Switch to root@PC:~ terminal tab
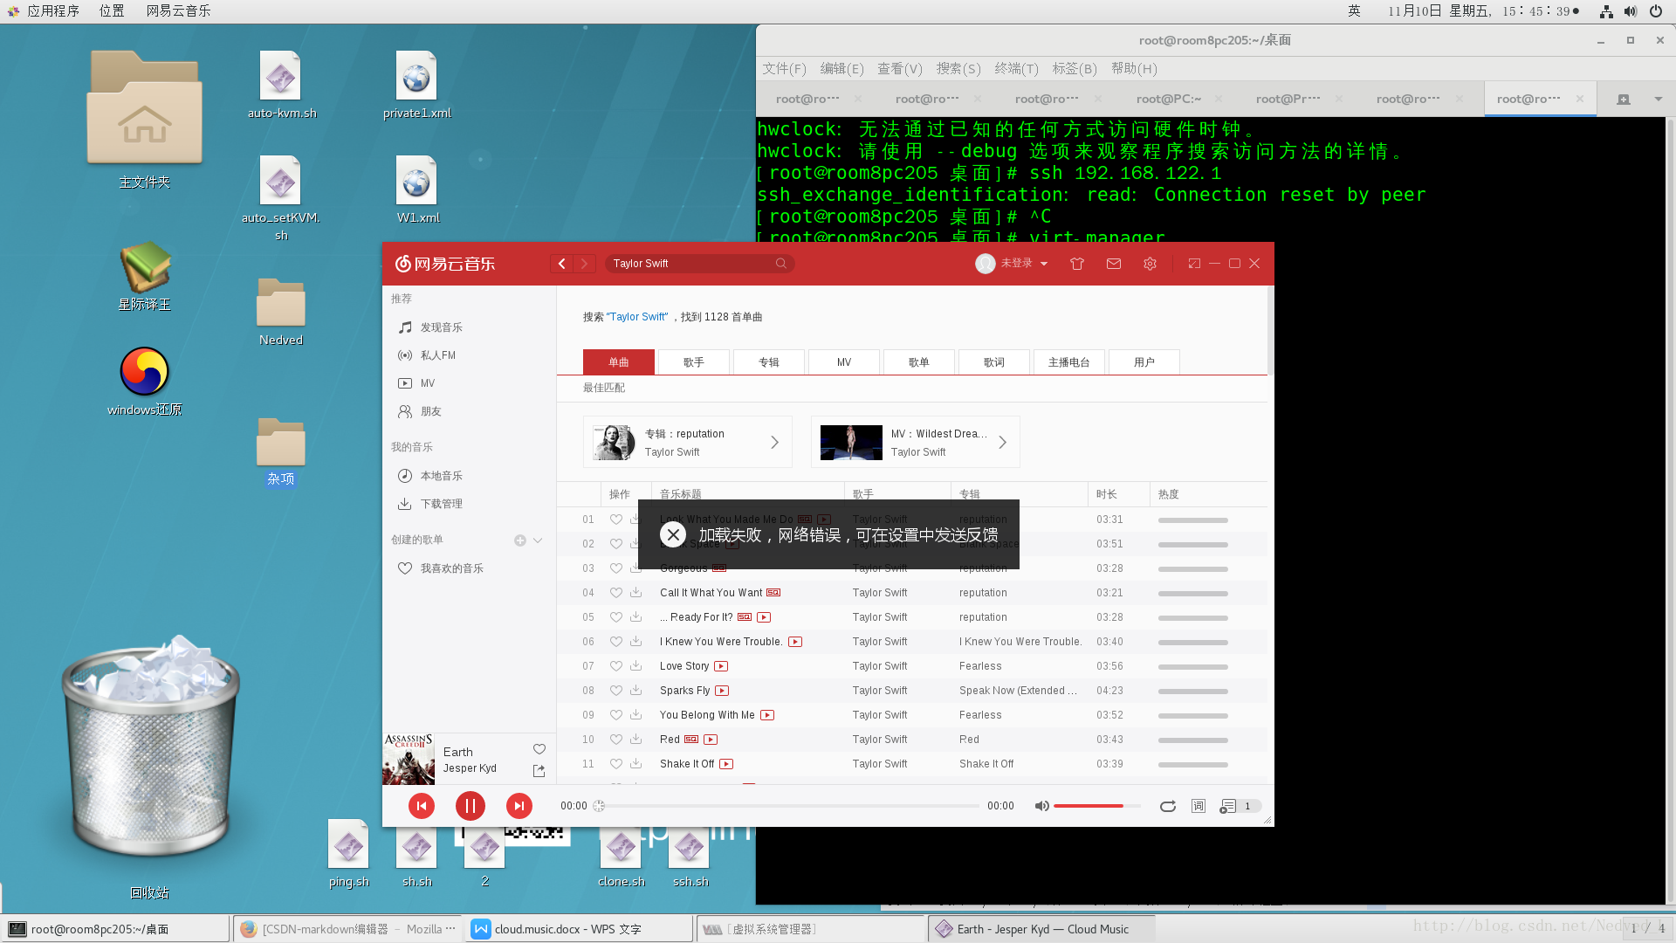The image size is (1676, 943). tap(1169, 100)
